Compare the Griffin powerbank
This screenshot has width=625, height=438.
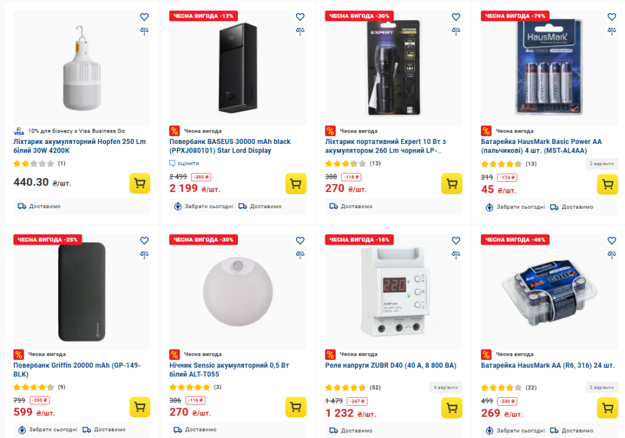point(144,254)
